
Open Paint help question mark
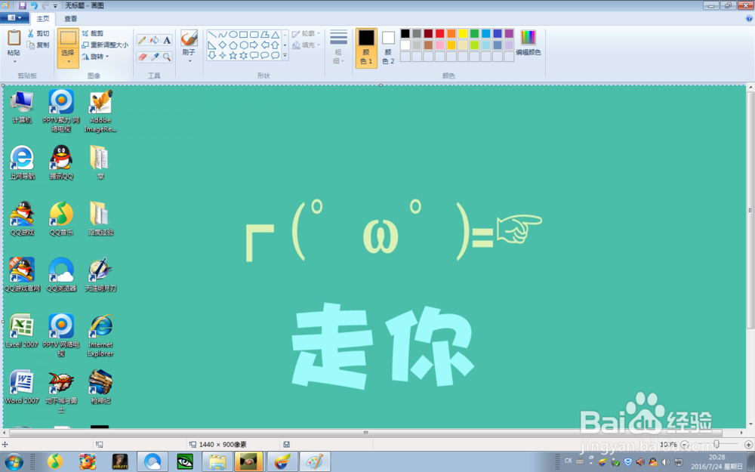749,19
